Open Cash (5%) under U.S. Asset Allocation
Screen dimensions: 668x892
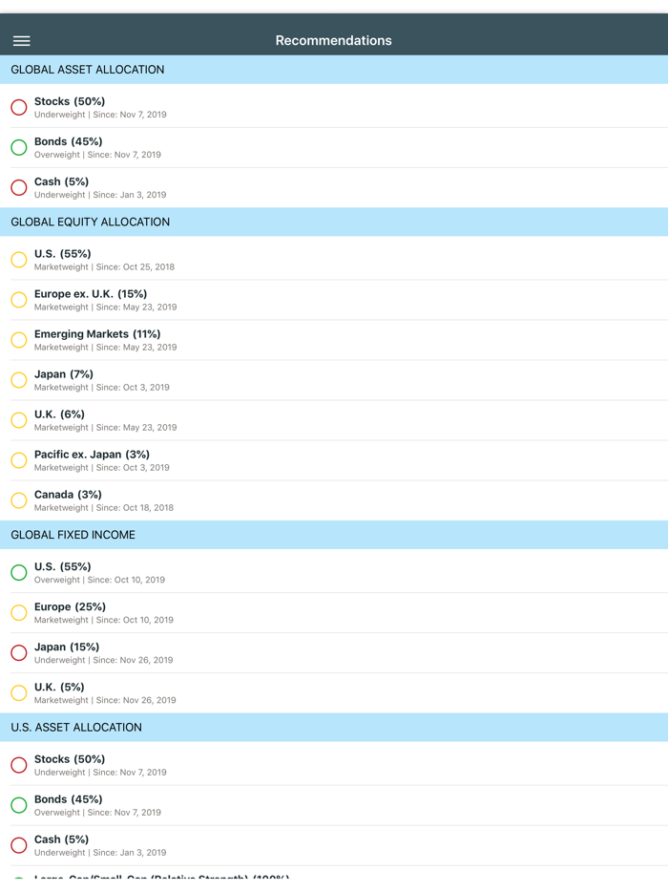click(x=334, y=845)
